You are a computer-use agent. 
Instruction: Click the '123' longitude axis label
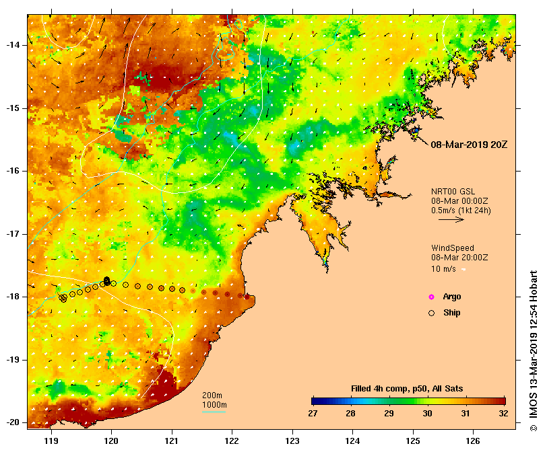coord(292,441)
